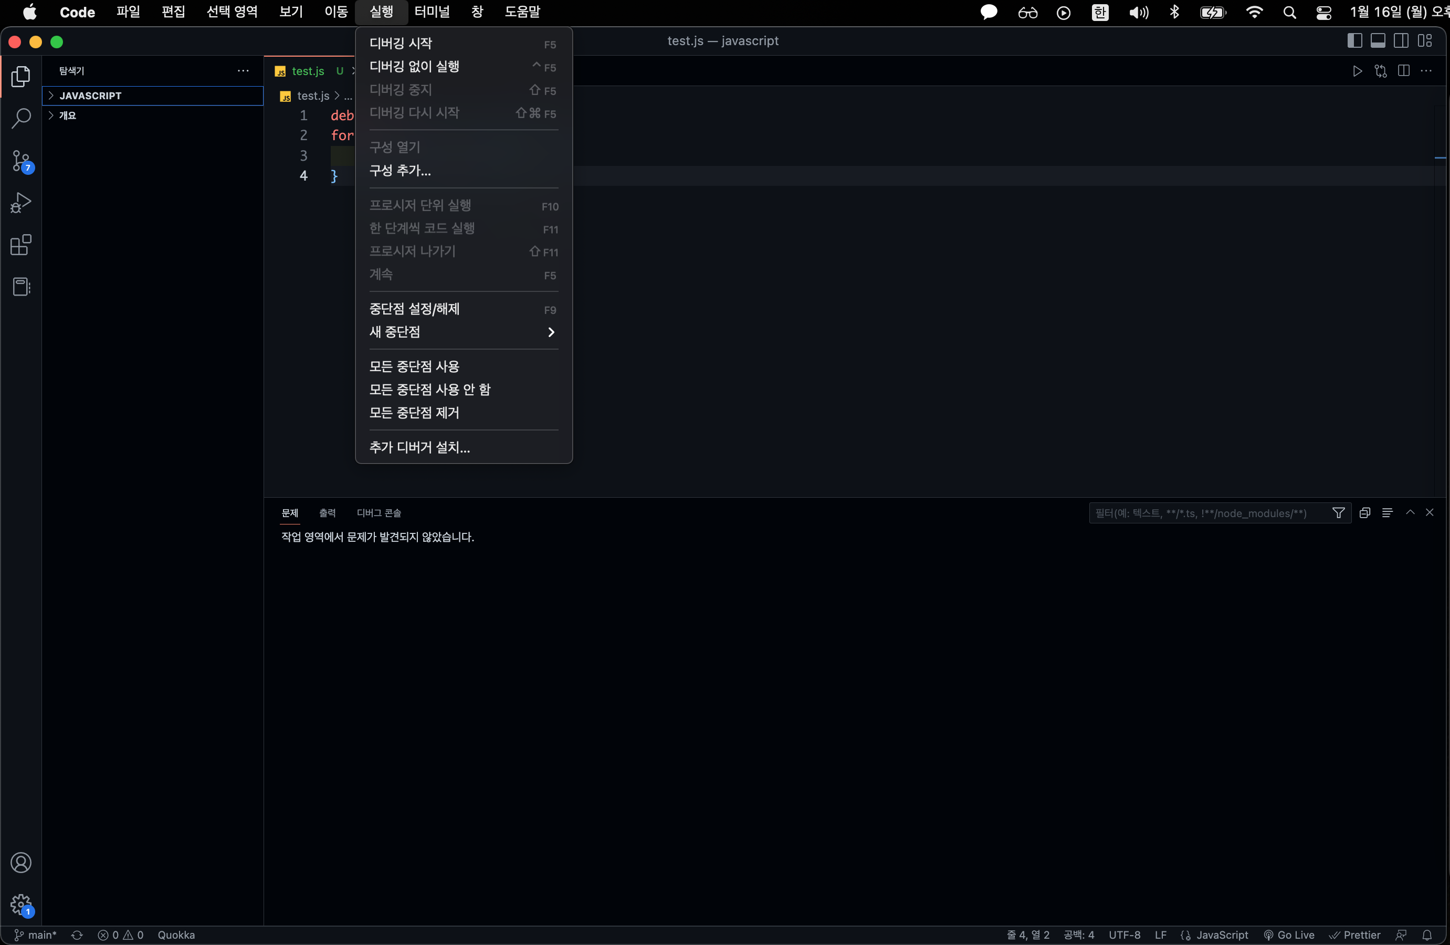Screen dimensions: 1450x945
Task: Switch to the 디버그 콘솔 tab
Action: (379, 513)
